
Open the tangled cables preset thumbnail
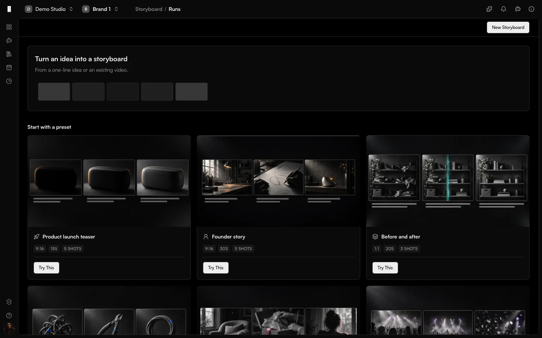(x=109, y=311)
